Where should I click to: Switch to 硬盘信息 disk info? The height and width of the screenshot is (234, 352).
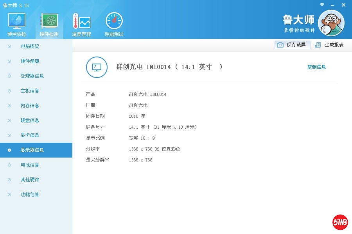[x=30, y=121]
